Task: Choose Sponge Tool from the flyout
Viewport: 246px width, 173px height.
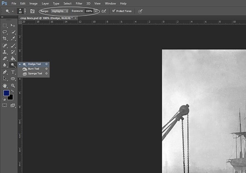Action: (34, 73)
